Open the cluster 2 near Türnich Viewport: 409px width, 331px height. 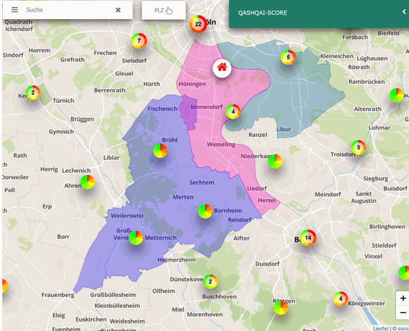pos(33,93)
